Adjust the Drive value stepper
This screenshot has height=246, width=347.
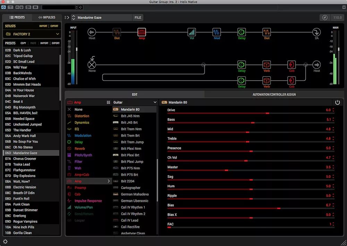[333, 110]
